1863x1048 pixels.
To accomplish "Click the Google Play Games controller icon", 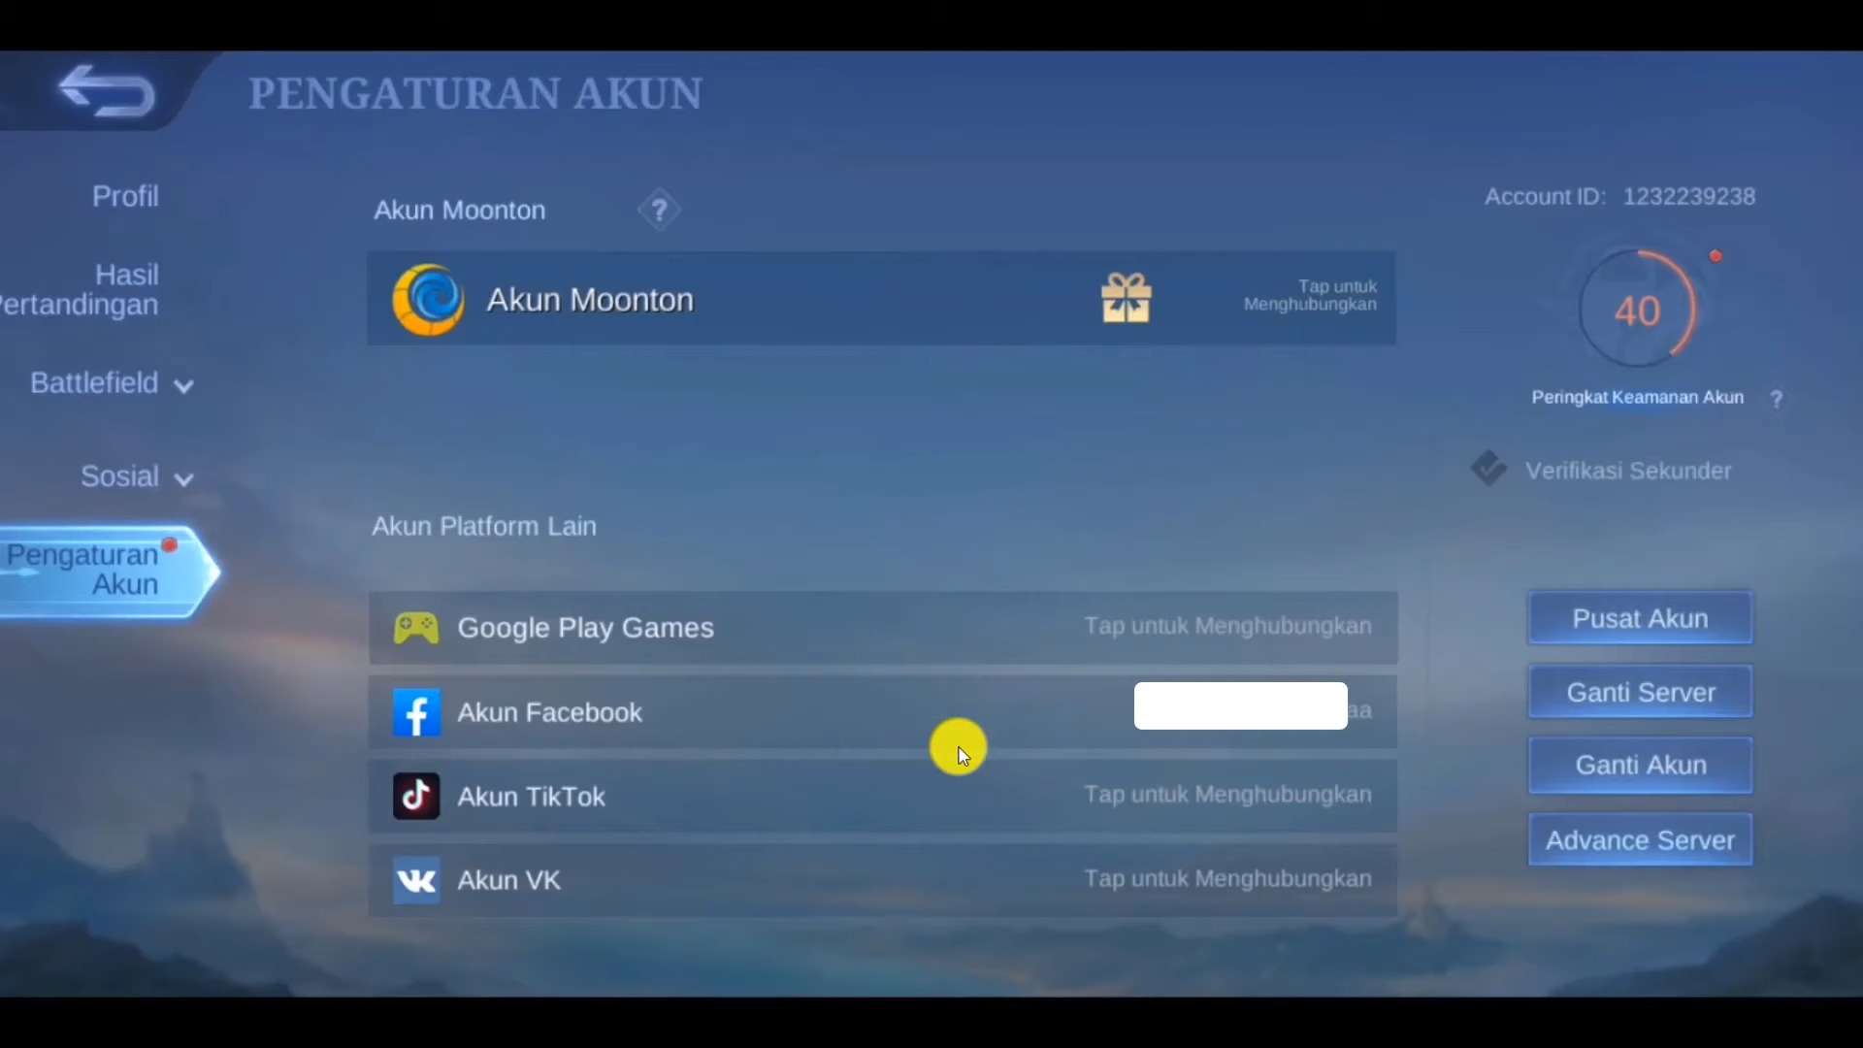I will coord(416,627).
